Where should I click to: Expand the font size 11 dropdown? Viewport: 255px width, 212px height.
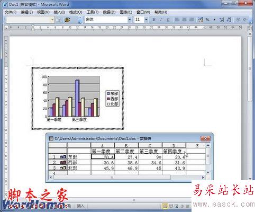(146, 20)
